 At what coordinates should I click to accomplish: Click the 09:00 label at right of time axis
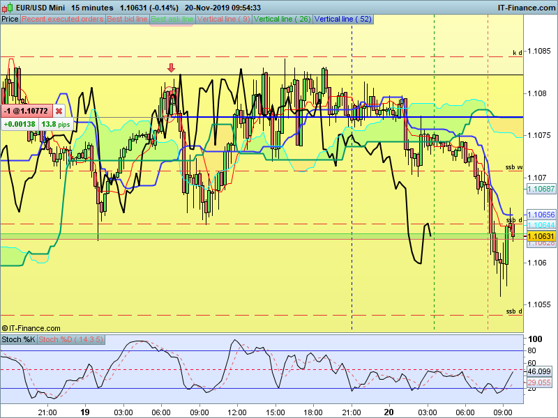point(503,412)
